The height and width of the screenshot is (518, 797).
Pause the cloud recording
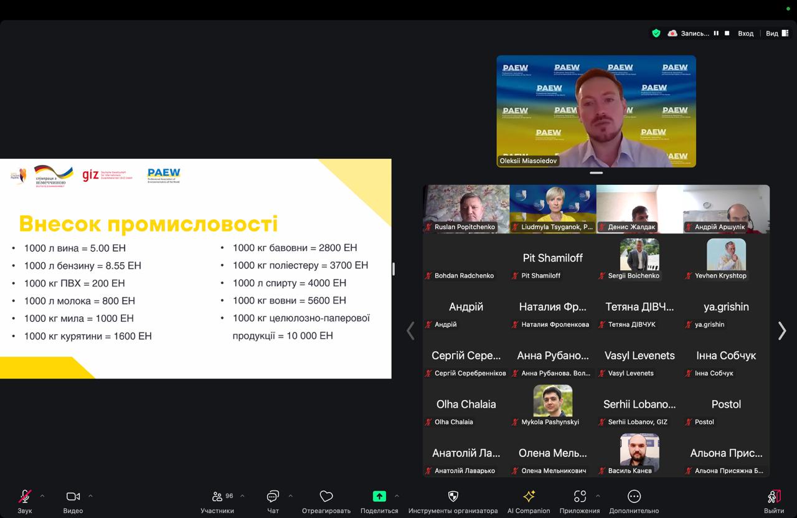coord(716,34)
